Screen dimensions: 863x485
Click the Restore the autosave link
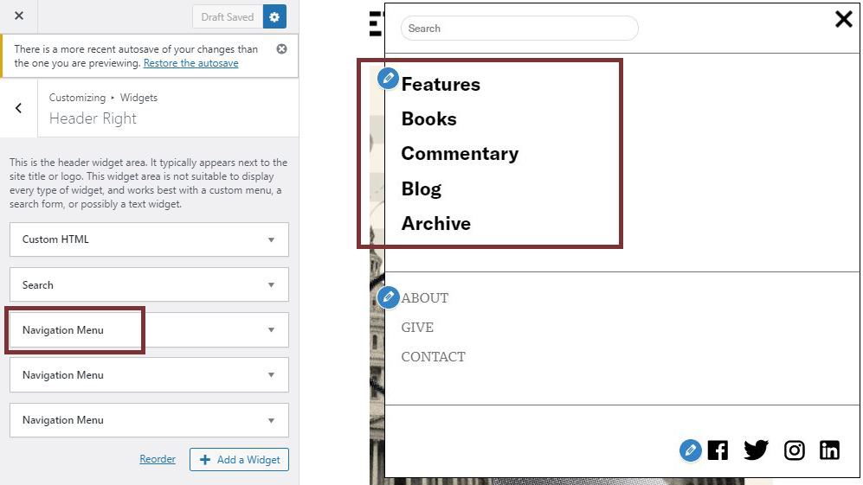tap(190, 63)
